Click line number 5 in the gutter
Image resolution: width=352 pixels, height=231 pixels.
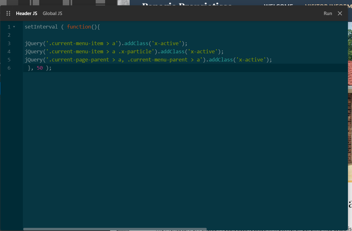tap(9, 60)
